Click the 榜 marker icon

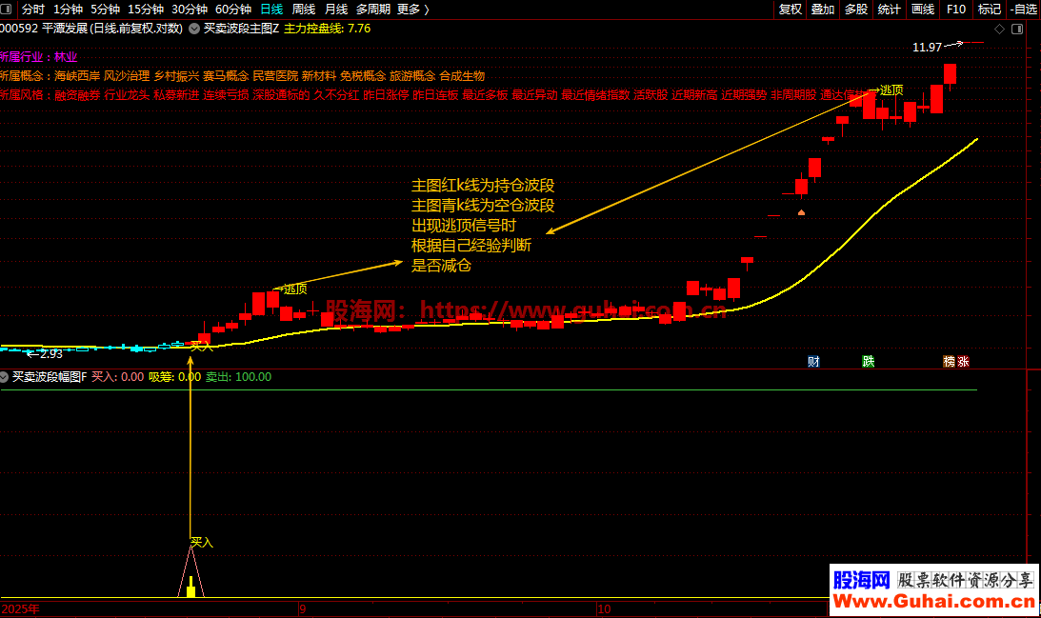(x=949, y=361)
